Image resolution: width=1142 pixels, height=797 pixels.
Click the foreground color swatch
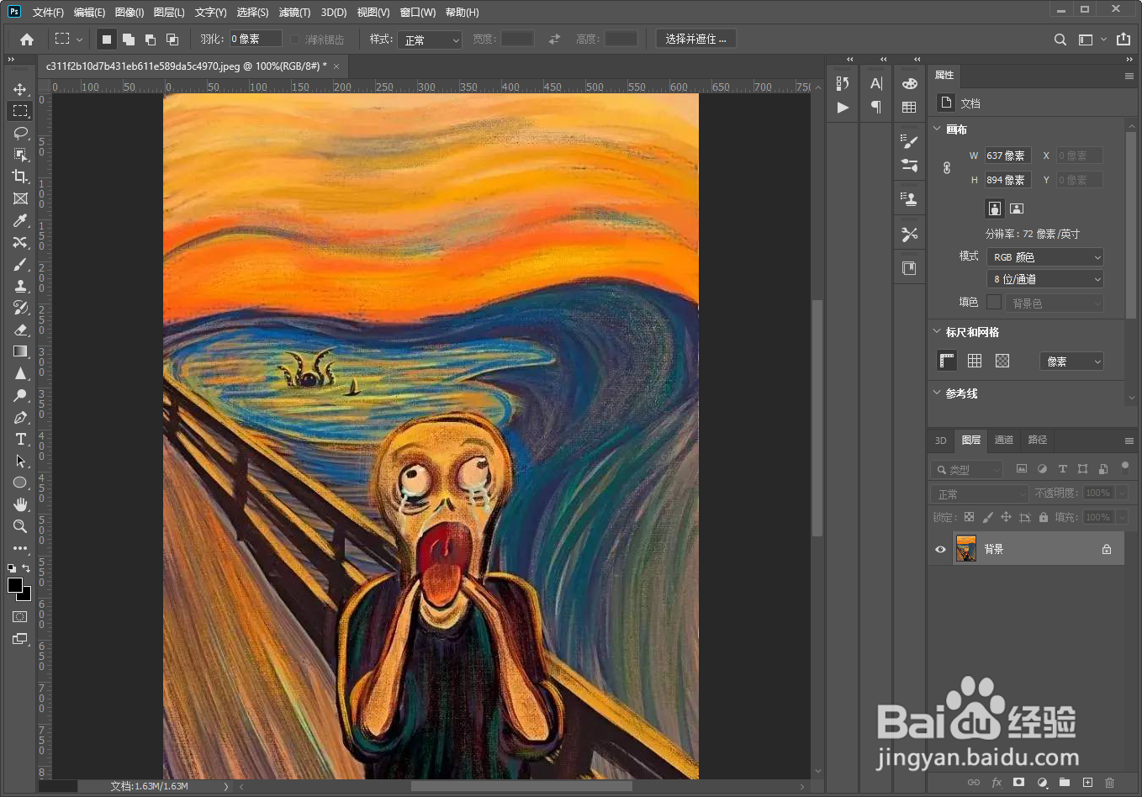(14, 585)
